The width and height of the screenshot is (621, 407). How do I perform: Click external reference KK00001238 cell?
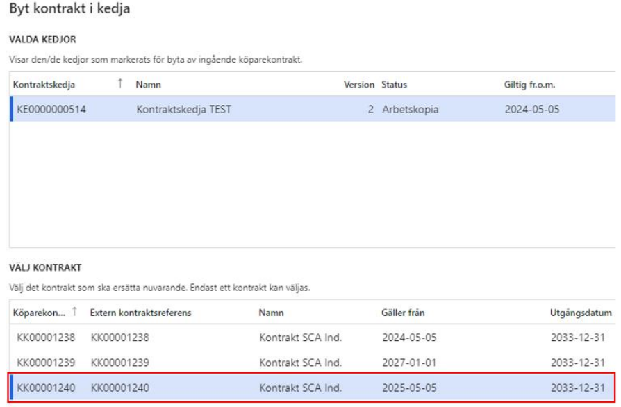click(120, 338)
